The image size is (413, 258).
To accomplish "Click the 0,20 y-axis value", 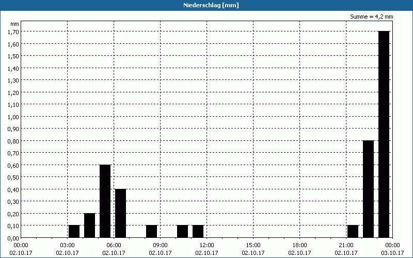I will (13, 214).
